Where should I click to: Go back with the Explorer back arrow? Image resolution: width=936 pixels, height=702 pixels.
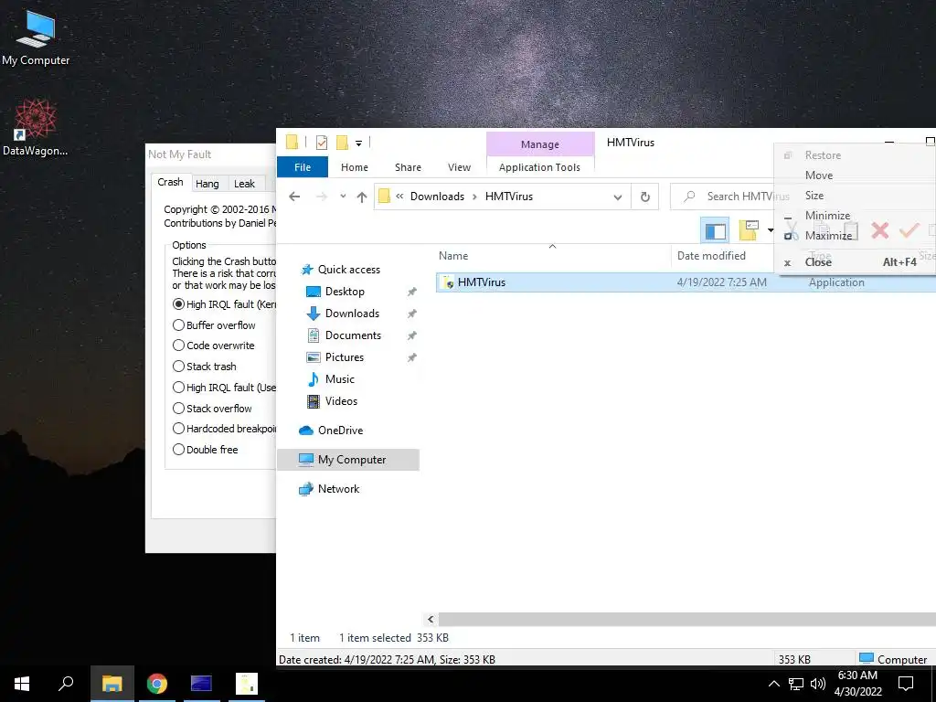pos(294,197)
